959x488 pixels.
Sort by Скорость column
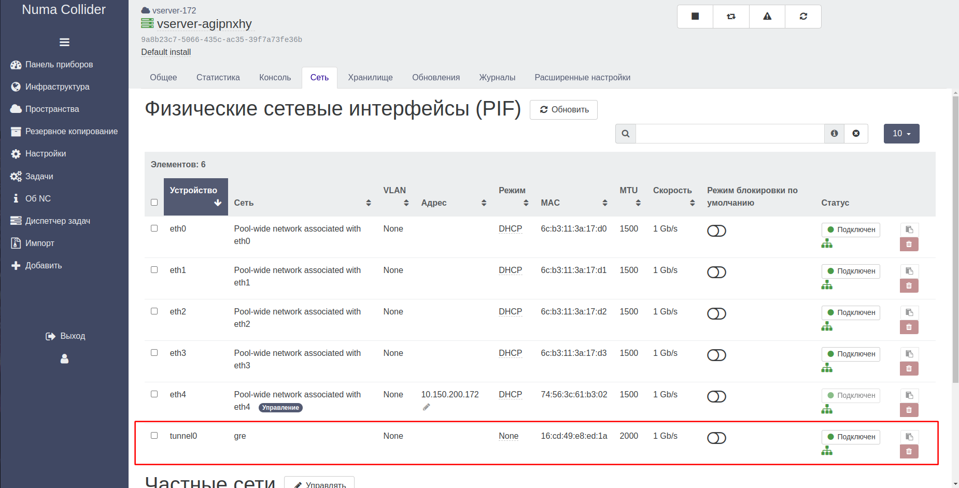[674, 197]
